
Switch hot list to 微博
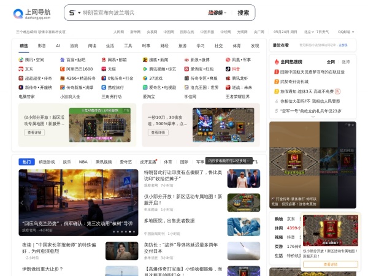(x=345, y=62)
